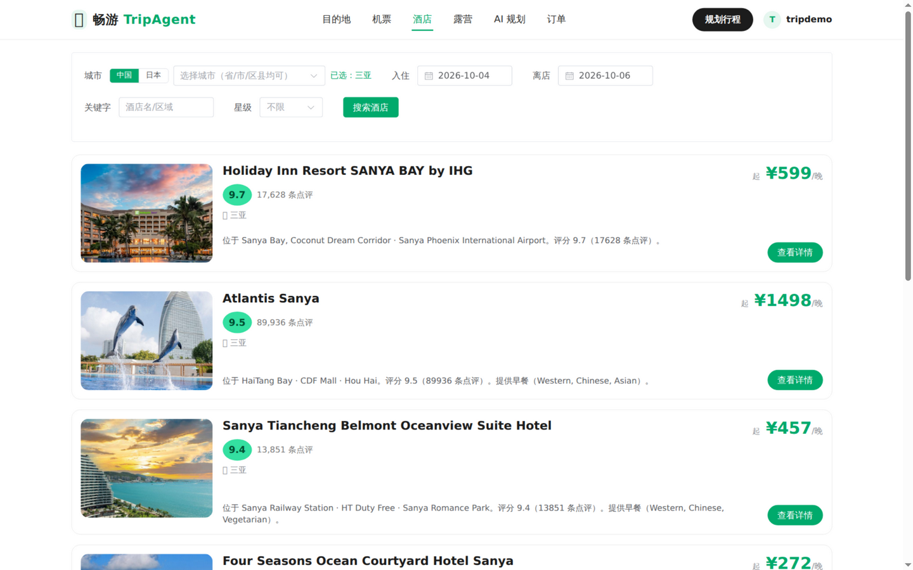Click the check-out date field 2026-10-06
Image resolution: width=913 pixels, height=570 pixels.
coord(605,76)
